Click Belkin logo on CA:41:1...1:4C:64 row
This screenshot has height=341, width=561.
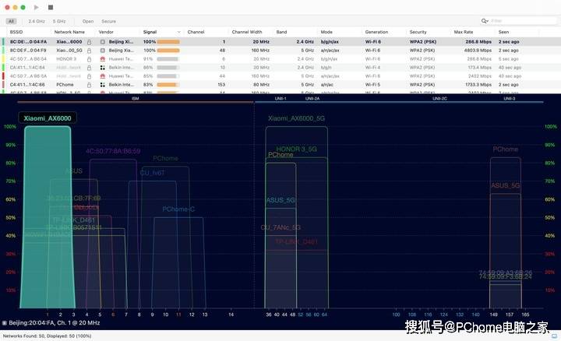[x=103, y=68]
